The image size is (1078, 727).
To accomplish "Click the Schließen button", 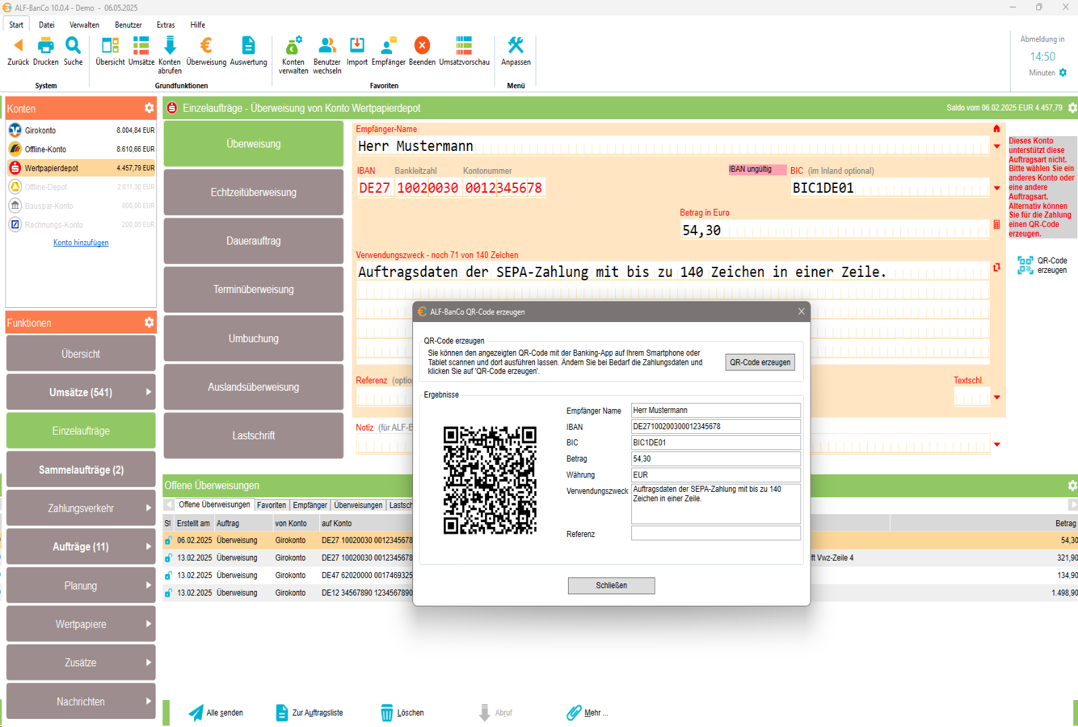I will tap(611, 586).
